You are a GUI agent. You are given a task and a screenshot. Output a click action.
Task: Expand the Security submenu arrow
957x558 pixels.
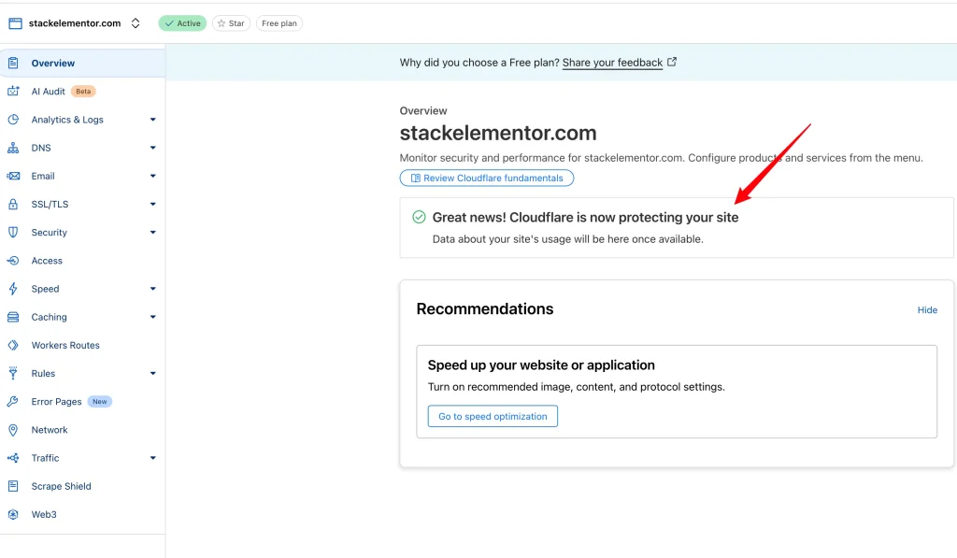(152, 232)
